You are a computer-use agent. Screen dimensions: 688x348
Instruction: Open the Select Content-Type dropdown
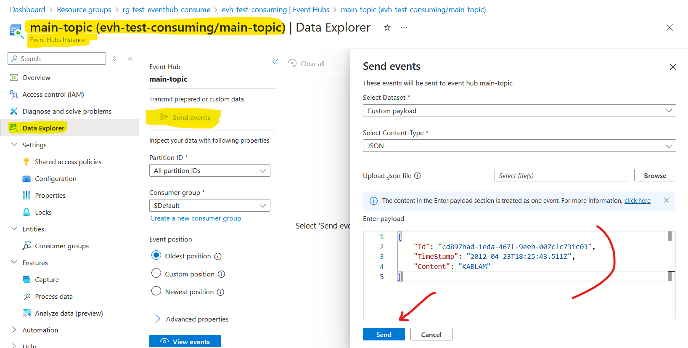point(519,146)
